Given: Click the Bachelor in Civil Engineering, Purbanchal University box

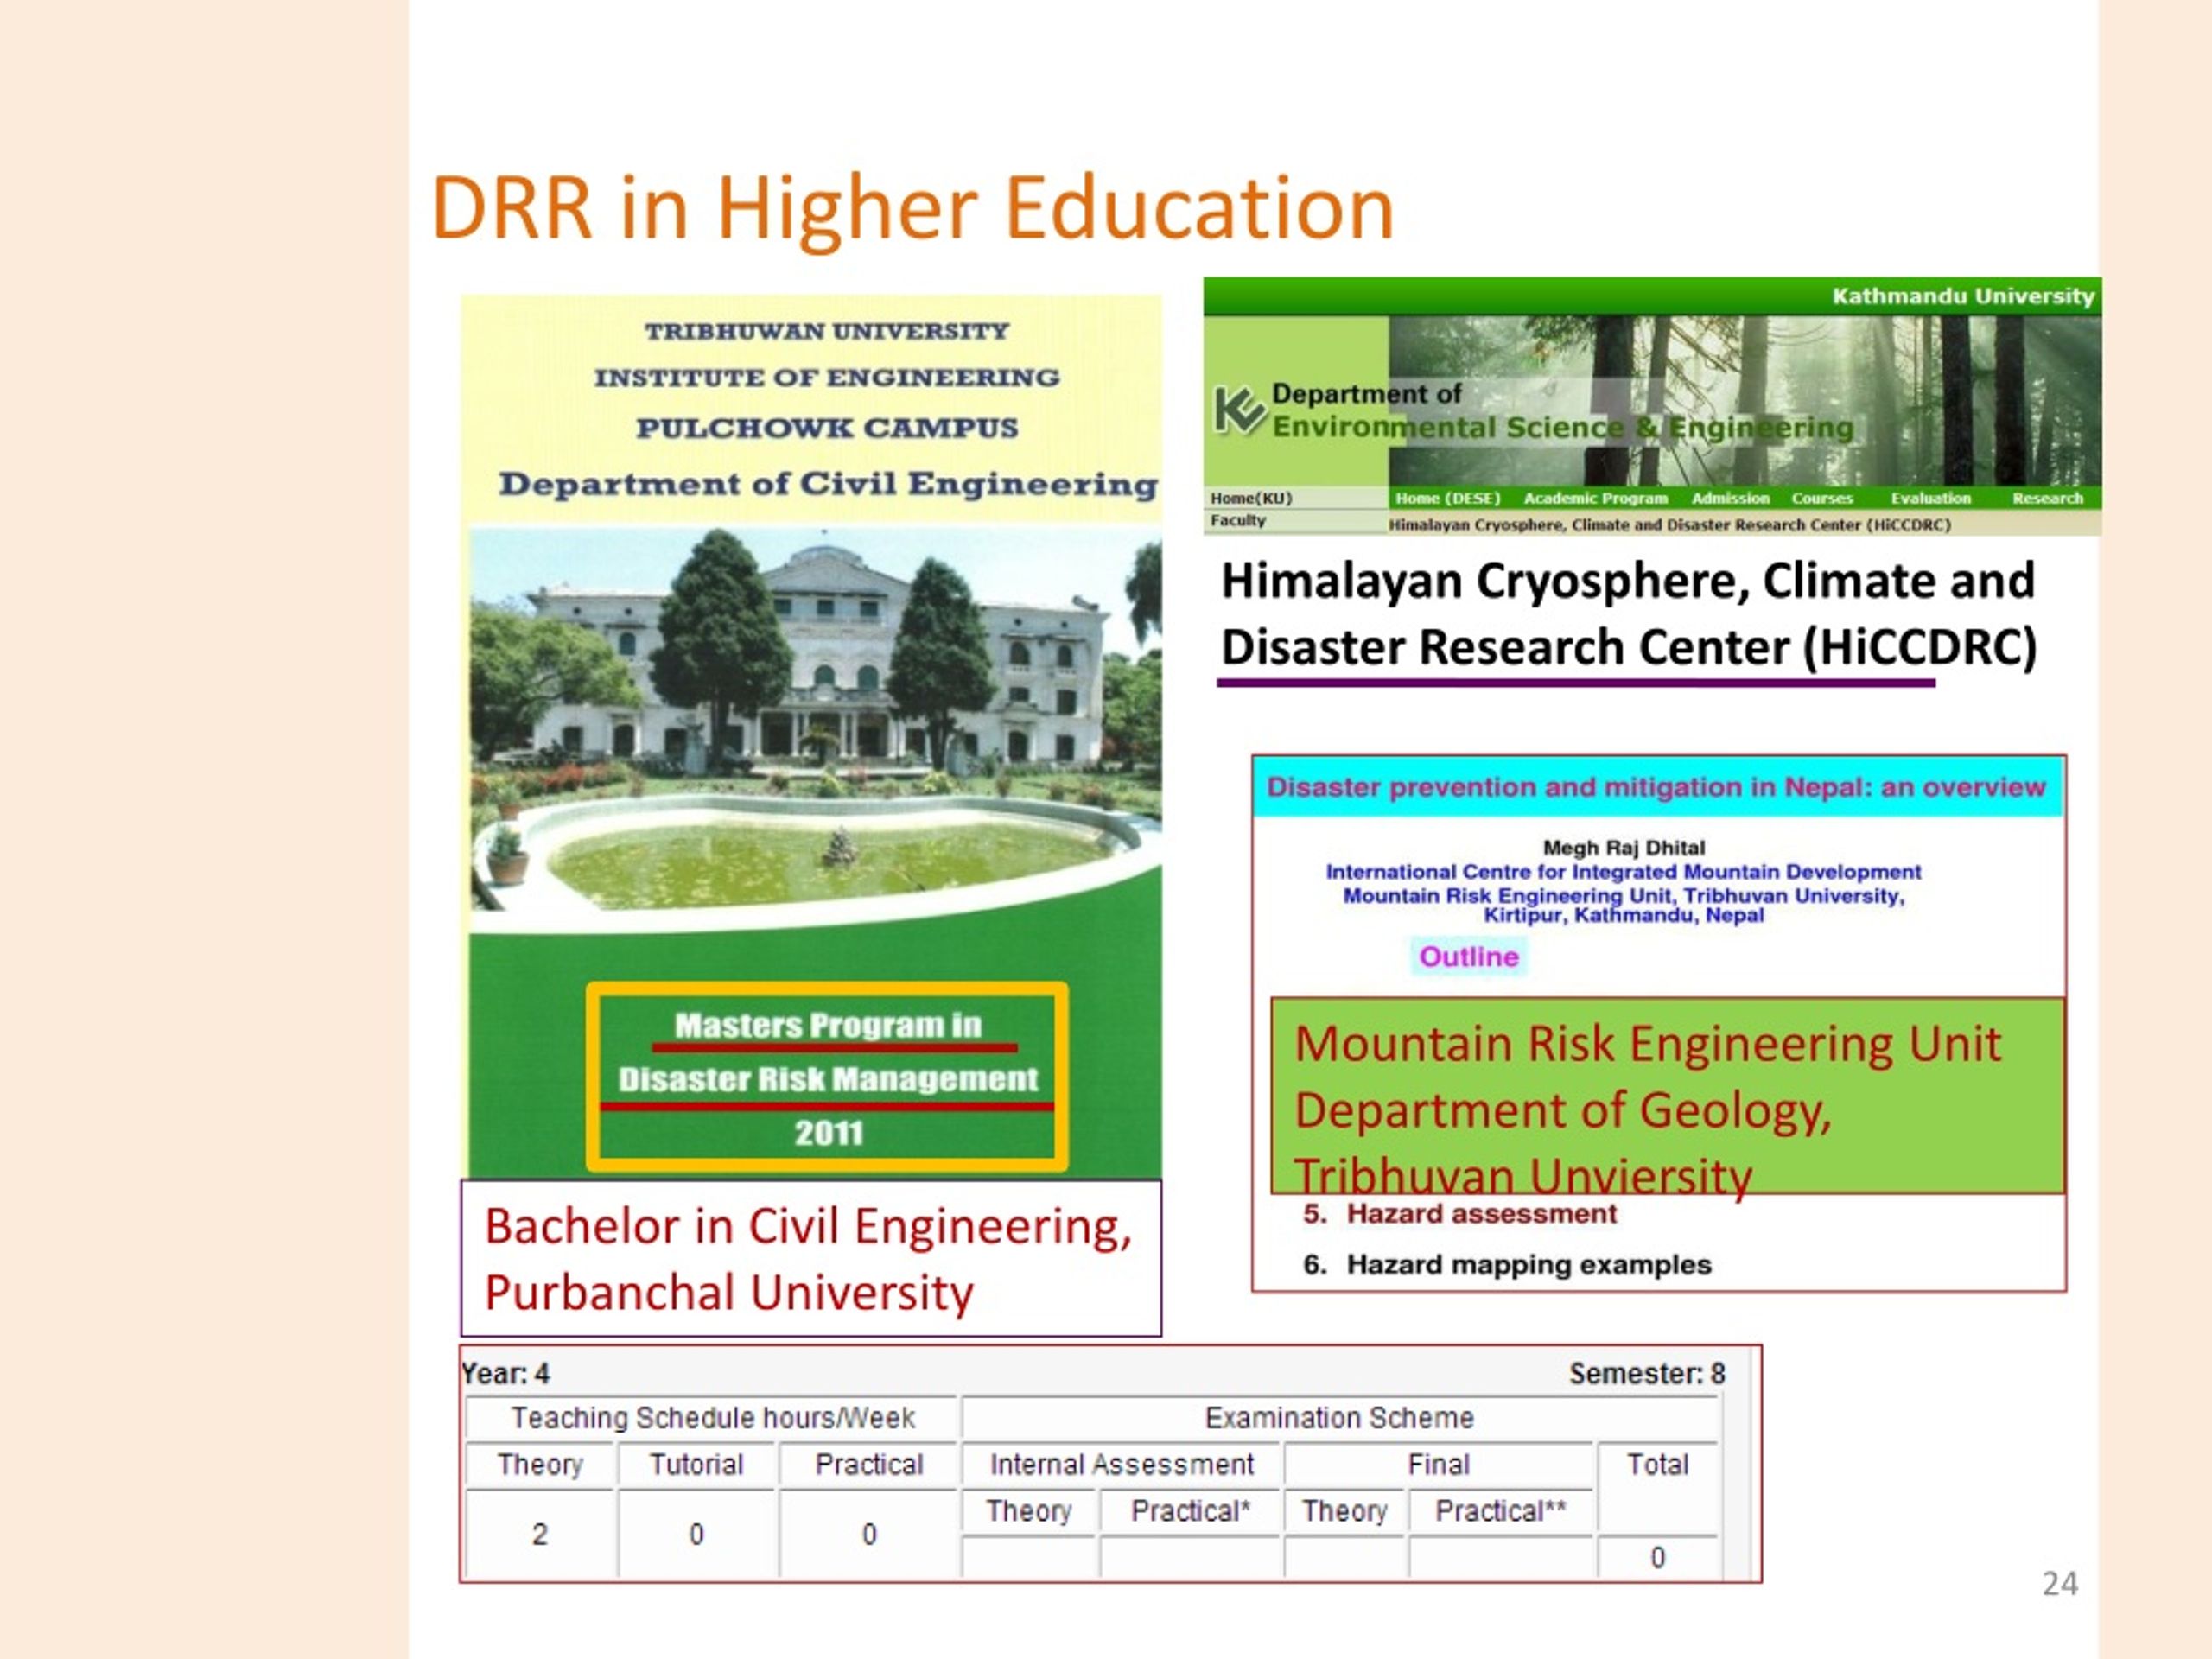Looking at the screenshot, I should tap(811, 1258).
